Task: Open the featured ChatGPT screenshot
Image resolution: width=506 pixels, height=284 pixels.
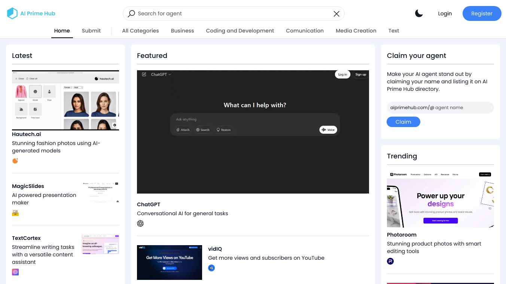Action: coord(253,132)
